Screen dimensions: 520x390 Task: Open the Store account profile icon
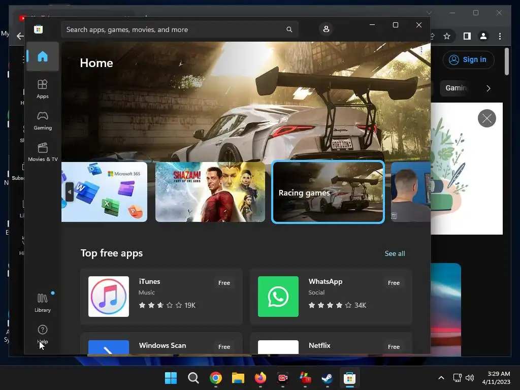pyautogui.click(x=326, y=29)
